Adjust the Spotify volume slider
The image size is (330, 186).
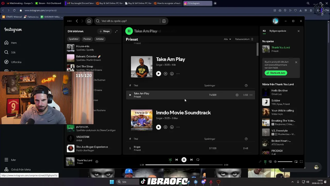285,162
